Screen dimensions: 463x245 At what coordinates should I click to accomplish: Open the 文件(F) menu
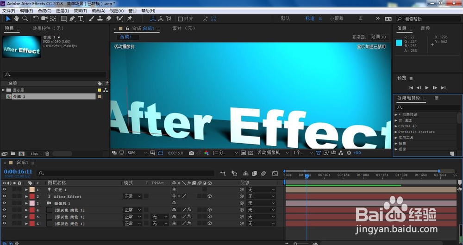point(8,11)
